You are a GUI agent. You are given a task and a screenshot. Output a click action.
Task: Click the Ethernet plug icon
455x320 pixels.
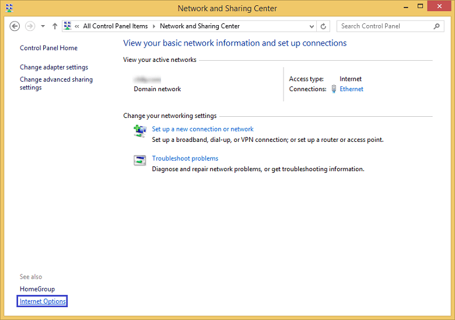pyautogui.click(x=334, y=89)
